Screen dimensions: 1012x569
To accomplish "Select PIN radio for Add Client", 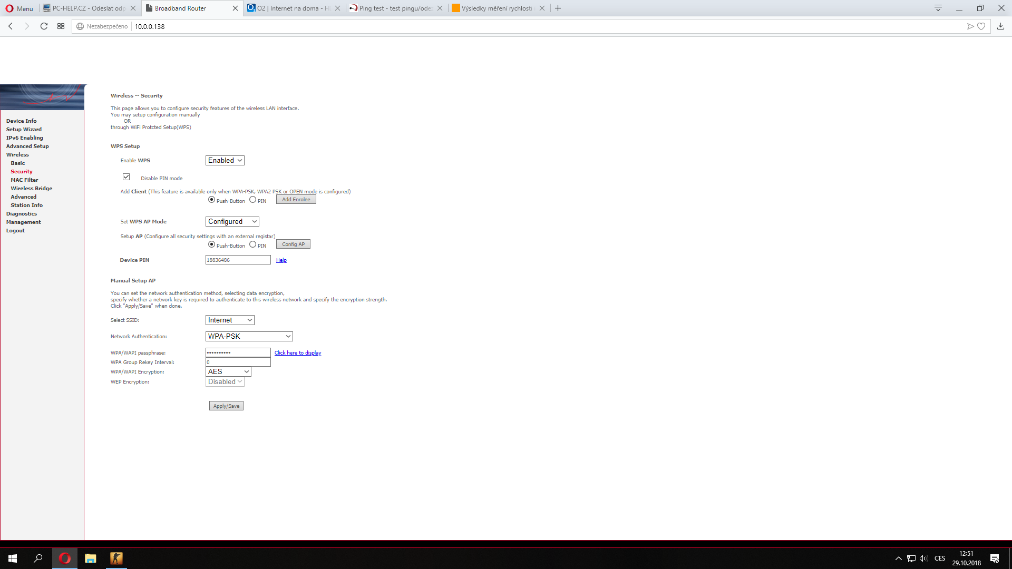I will coord(253,200).
